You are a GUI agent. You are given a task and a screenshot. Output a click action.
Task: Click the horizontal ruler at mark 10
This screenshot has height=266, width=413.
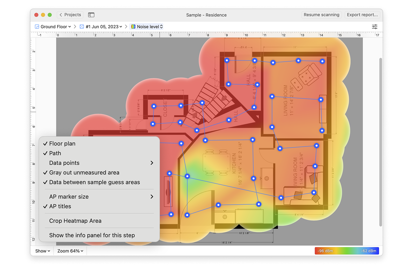coord(246,35)
